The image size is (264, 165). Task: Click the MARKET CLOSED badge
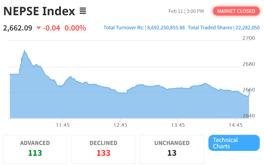coord(236,11)
